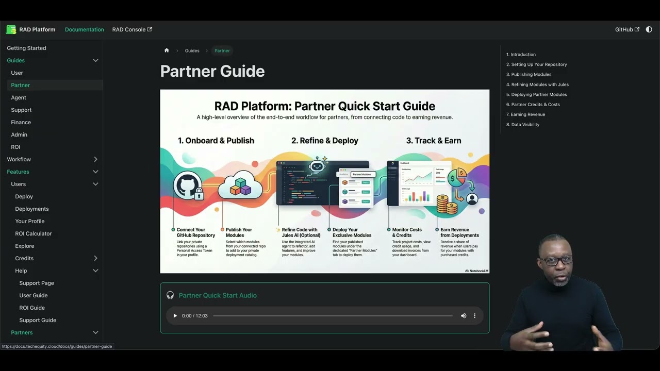This screenshot has height=371, width=660.
Task: Collapse the Partners sidebar section
Action: point(95,332)
